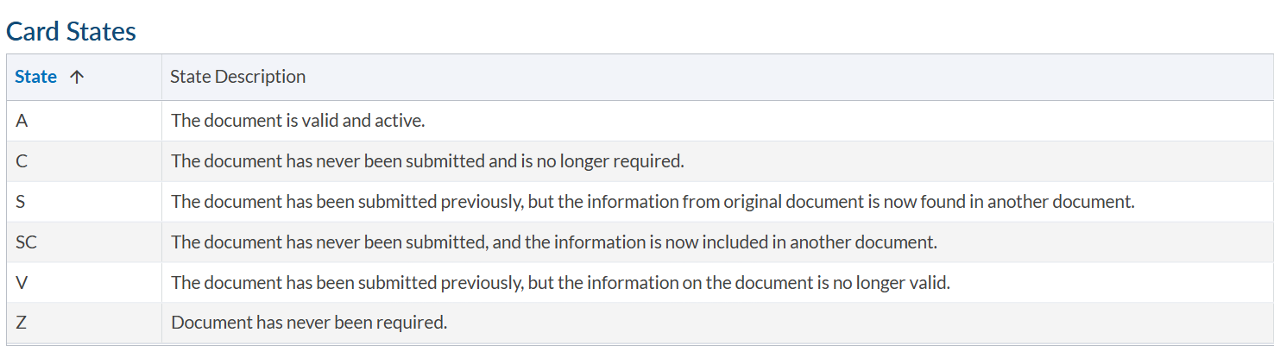Screen dimensions: 1274x358
Task: Sort the table by the State column header
Action: 36,77
